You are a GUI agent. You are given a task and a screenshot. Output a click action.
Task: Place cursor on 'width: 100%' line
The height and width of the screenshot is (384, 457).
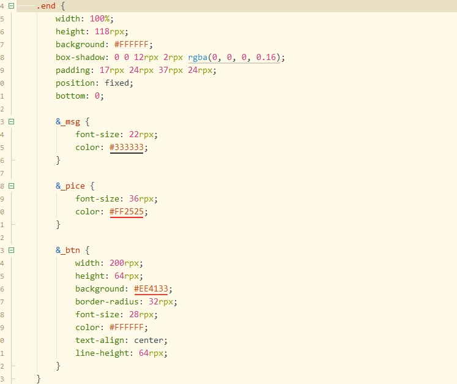(x=84, y=18)
